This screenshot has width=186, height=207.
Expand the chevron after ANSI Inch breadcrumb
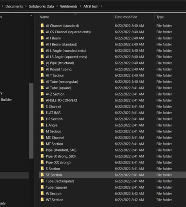click(x=102, y=6)
